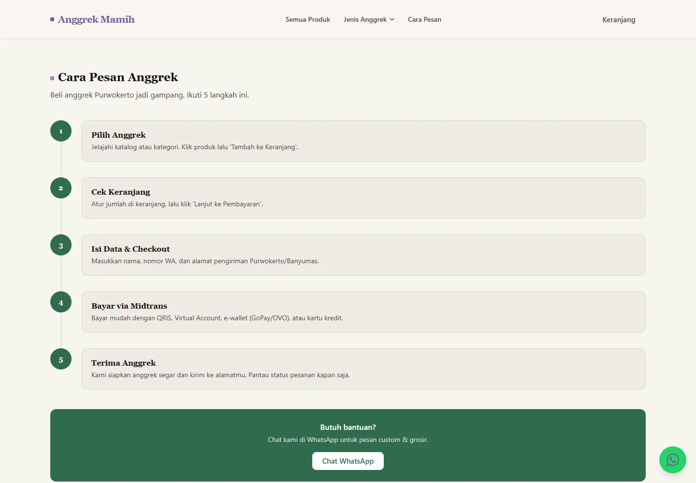This screenshot has width=696, height=483.
Task: Select step 2 circle marker
Action: click(61, 188)
